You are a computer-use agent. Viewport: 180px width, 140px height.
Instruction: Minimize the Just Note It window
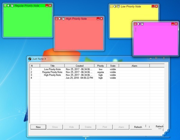[151, 58]
